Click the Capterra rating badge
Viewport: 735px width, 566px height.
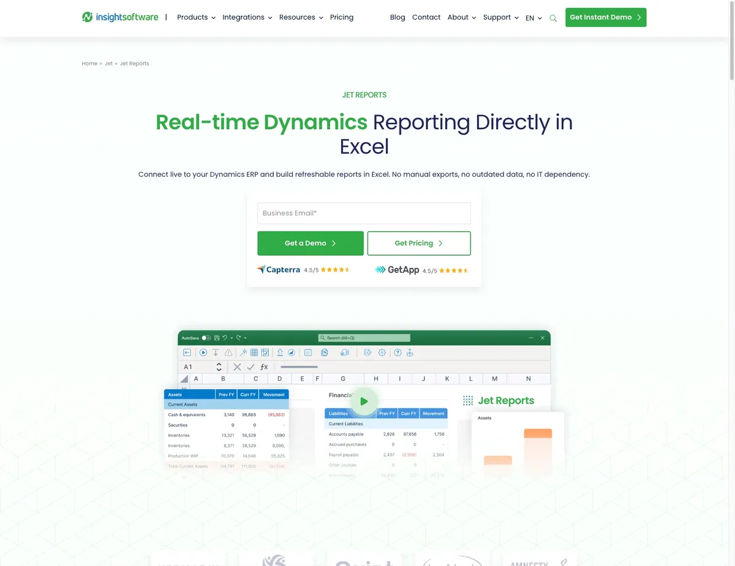(303, 269)
